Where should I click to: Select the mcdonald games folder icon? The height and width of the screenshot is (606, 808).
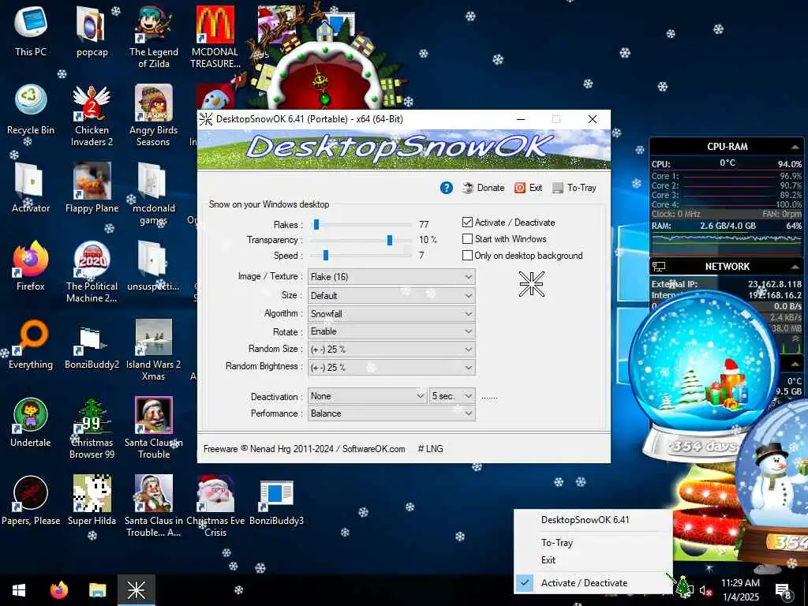(154, 194)
